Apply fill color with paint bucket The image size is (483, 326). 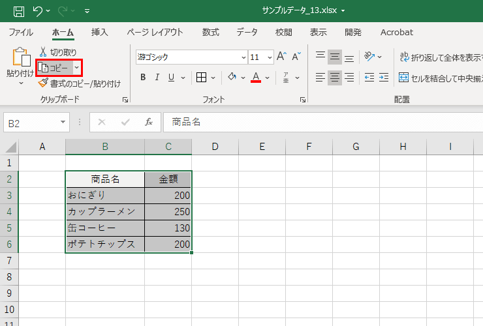click(x=232, y=77)
